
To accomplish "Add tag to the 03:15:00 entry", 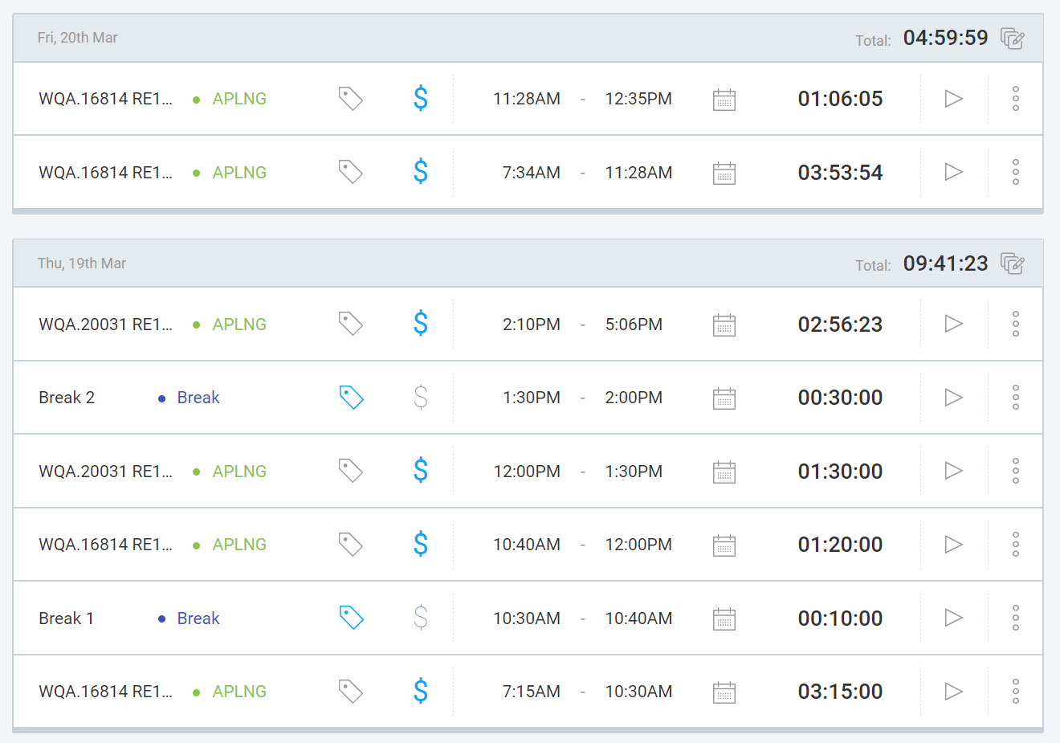I will point(350,692).
